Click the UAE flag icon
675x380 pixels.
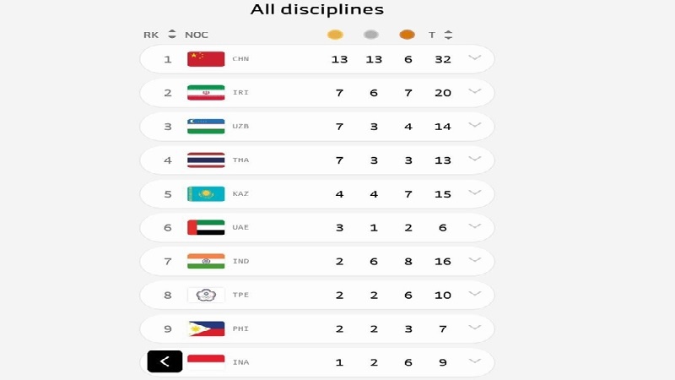pyautogui.click(x=206, y=227)
